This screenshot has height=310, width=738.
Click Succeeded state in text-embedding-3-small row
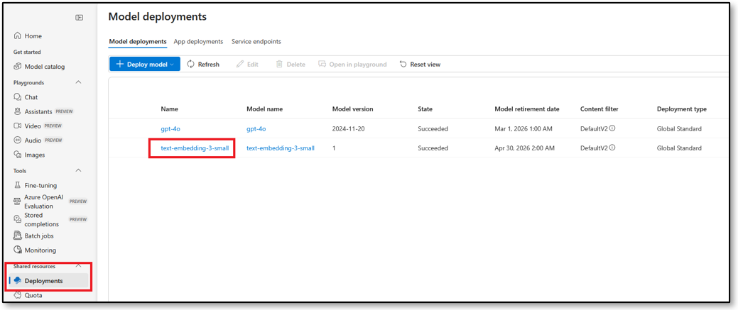click(x=433, y=148)
